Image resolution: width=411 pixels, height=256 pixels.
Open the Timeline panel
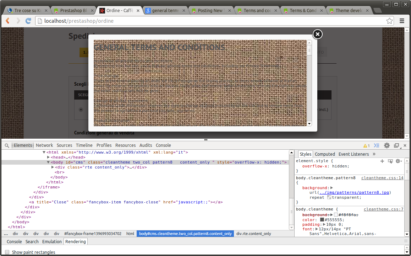[x=84, y=145]
